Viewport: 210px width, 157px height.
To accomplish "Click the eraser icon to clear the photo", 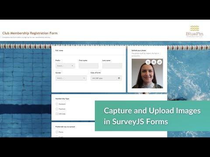I will (x=160, y=62).
